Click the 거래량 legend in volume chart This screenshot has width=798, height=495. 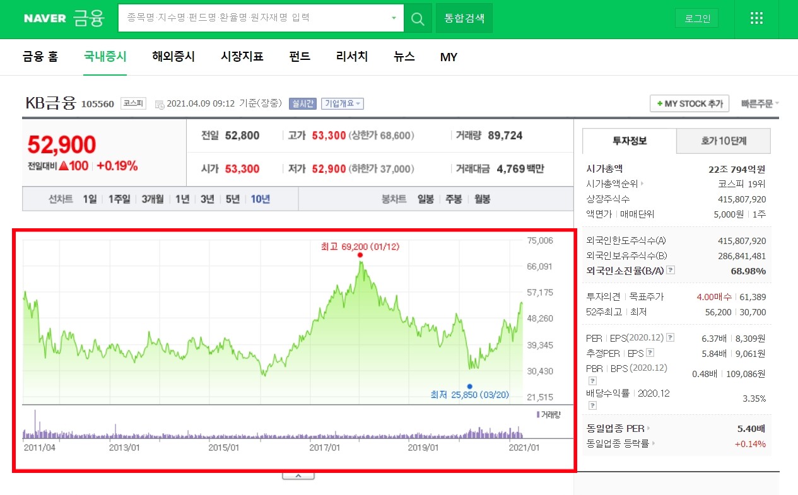548,414
